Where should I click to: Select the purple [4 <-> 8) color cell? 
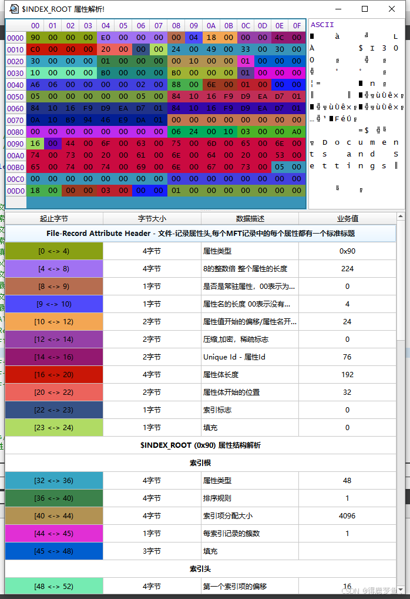point(54,268)
